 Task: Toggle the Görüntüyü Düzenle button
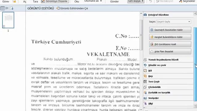(x=55, y=1)
